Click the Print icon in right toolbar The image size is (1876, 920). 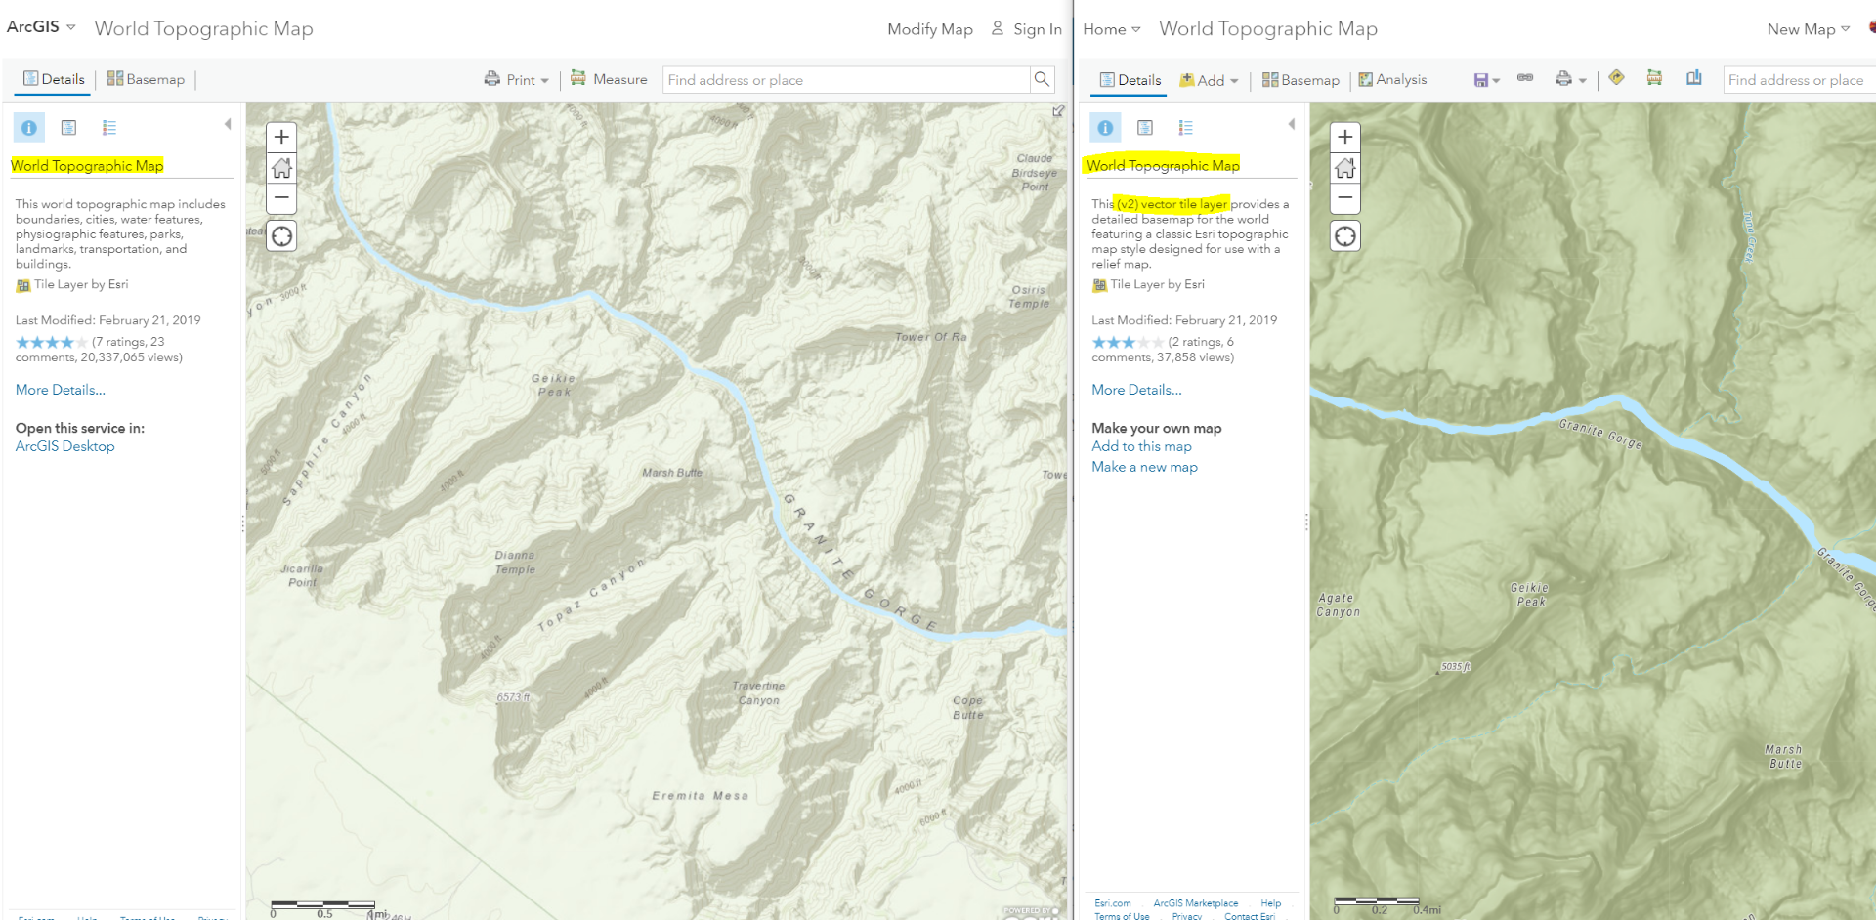[x=1563, y=79]
